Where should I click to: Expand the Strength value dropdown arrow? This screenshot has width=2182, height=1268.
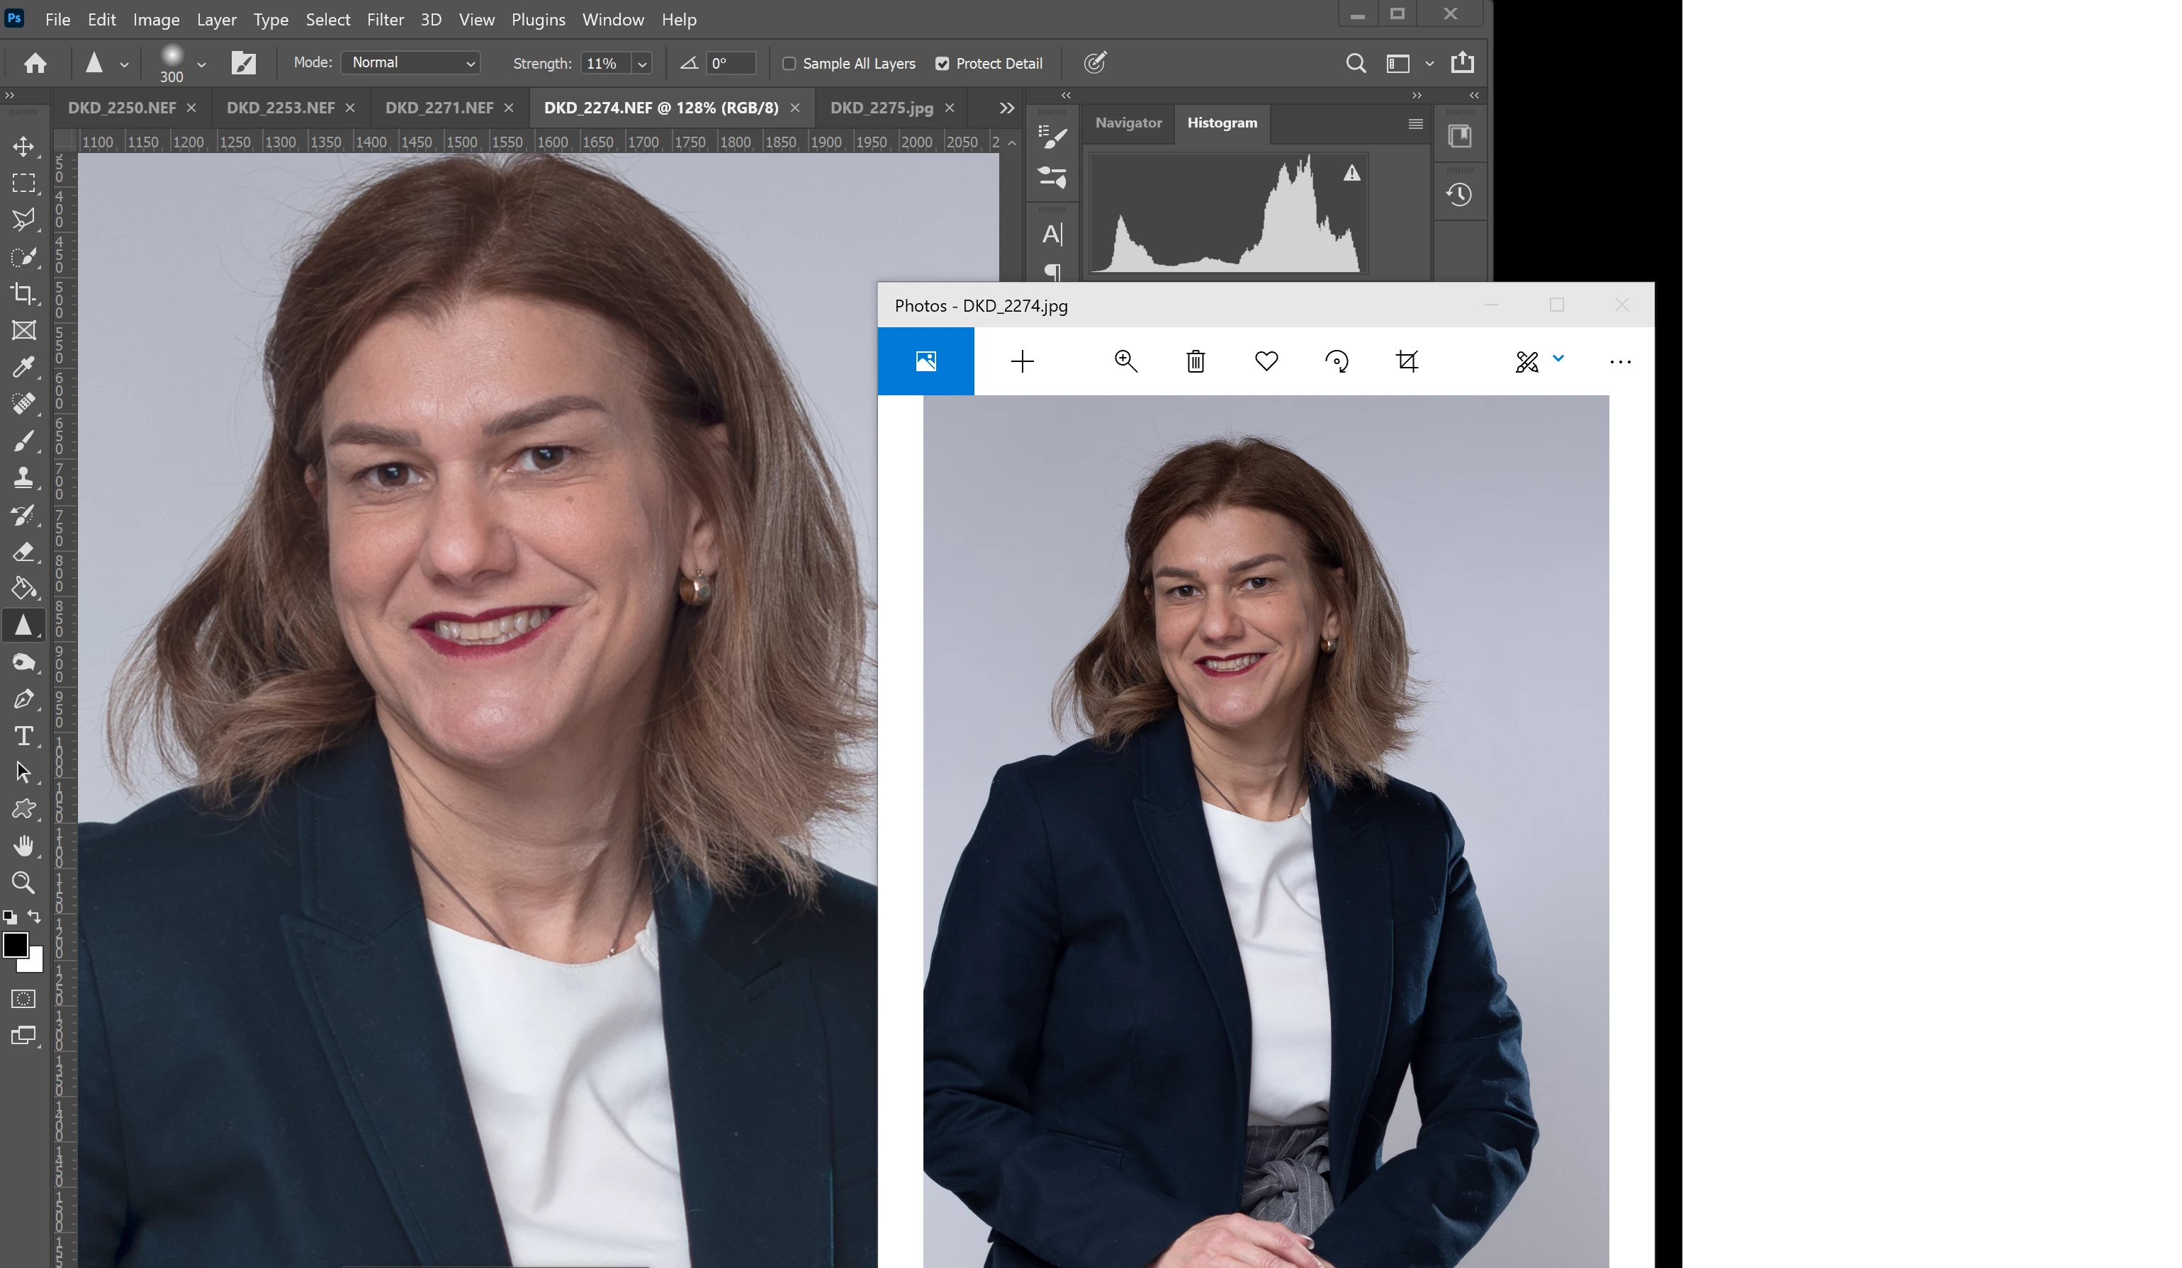643,63
